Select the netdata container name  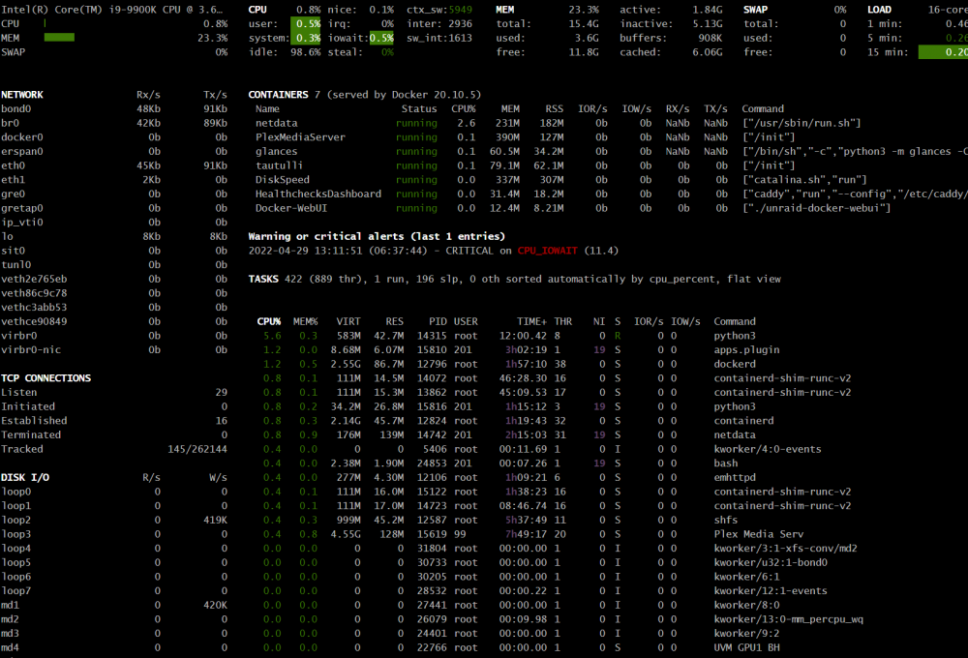coord(276,123)
